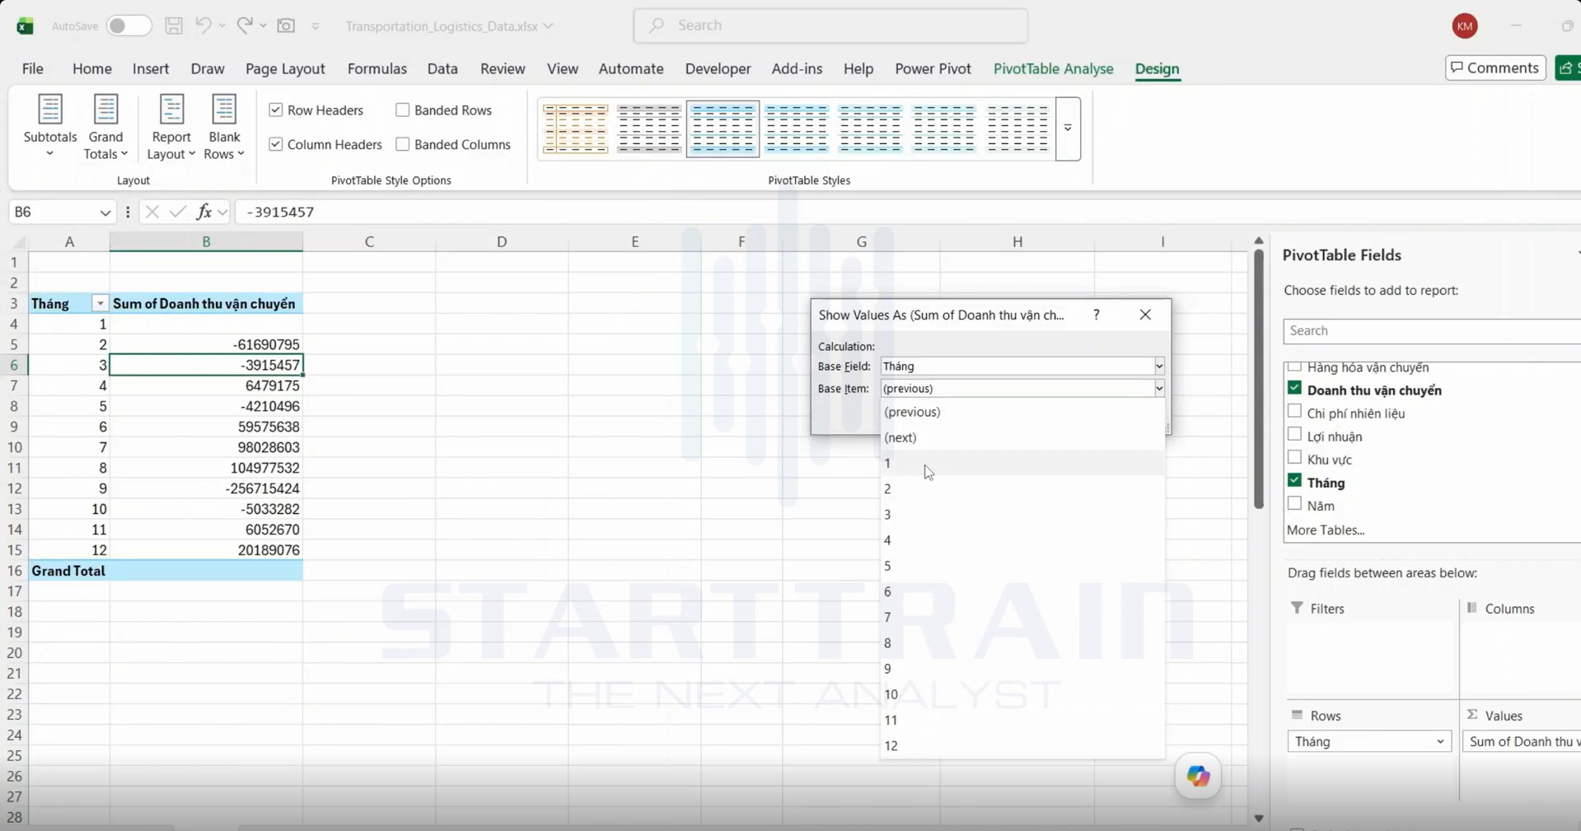Open the Copilot floating icon
Viewport: 1581px width, 831px height.
(1198, 776)
